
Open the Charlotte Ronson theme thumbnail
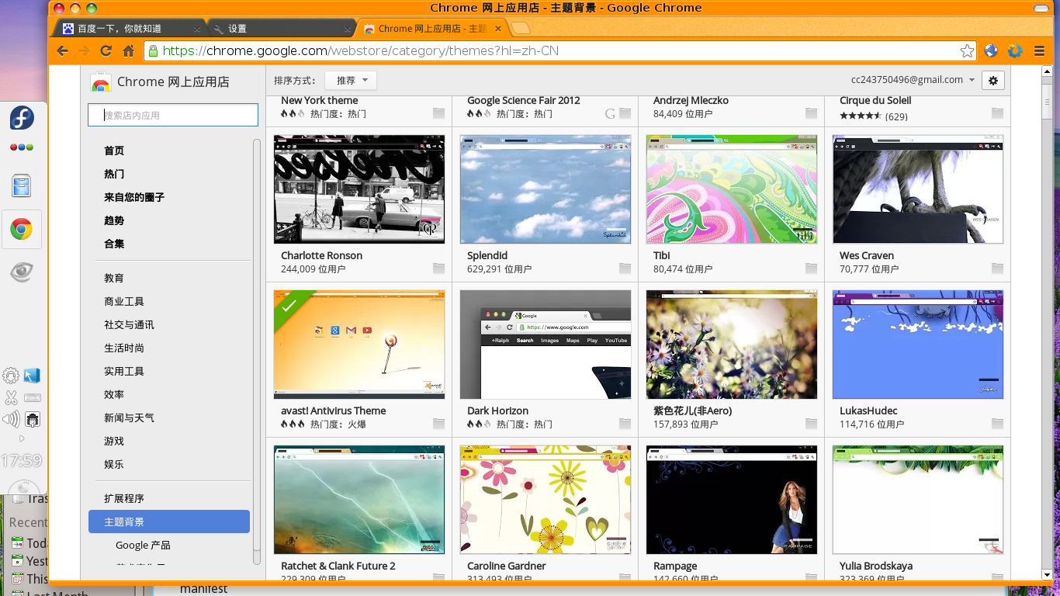[x=359, y=189]
